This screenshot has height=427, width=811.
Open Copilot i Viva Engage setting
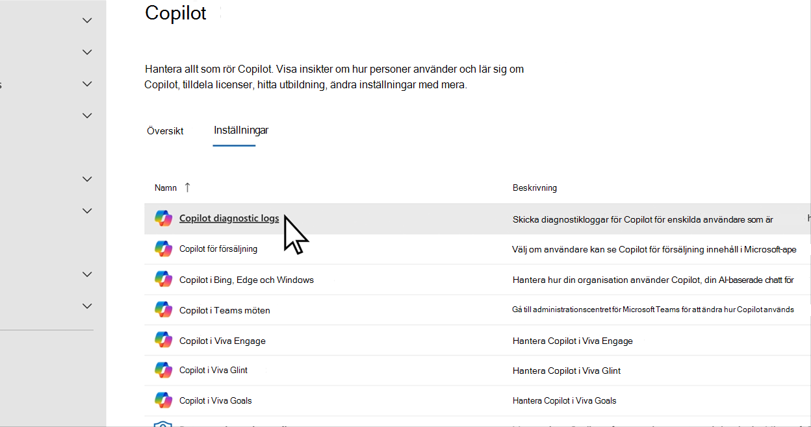tap(222, 341)
